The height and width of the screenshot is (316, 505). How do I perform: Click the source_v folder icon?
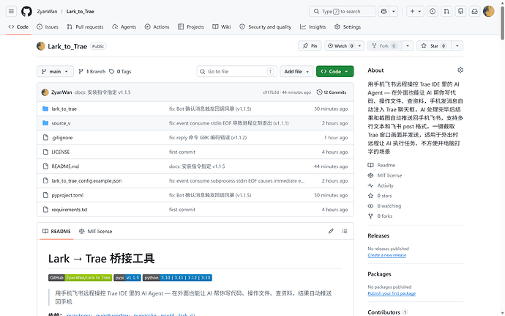tap(45, 123)
